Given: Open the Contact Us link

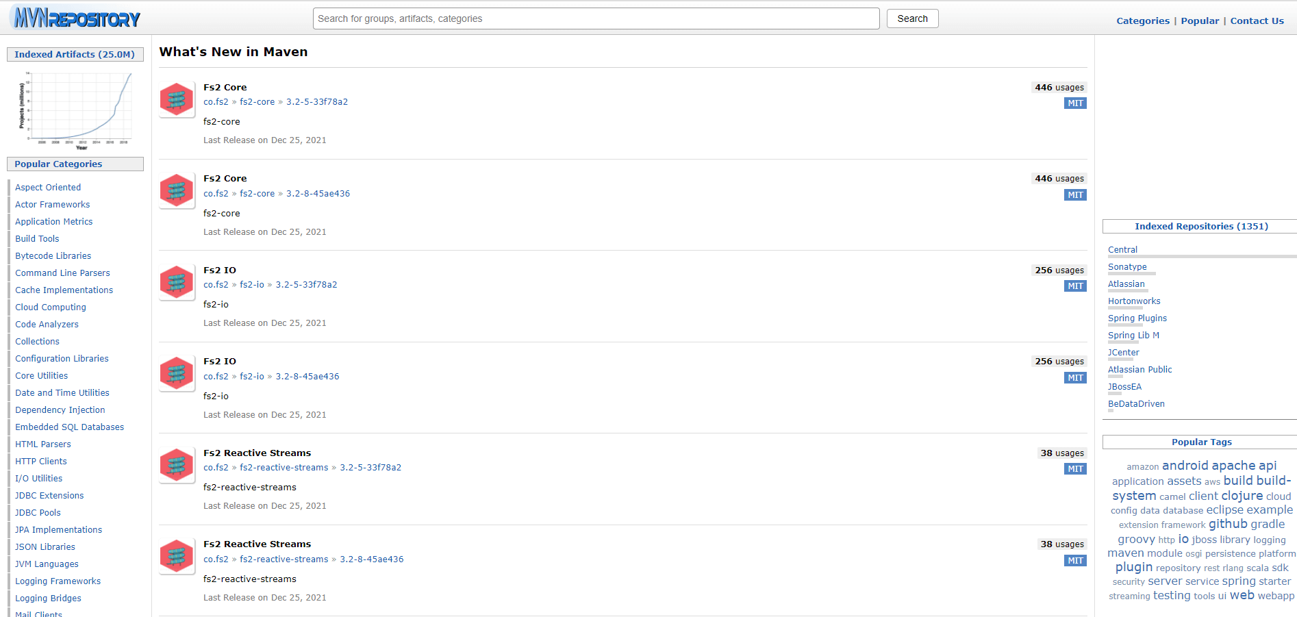Looking at the screenshot, I should pyautogui.click(x=1257, y=21).
